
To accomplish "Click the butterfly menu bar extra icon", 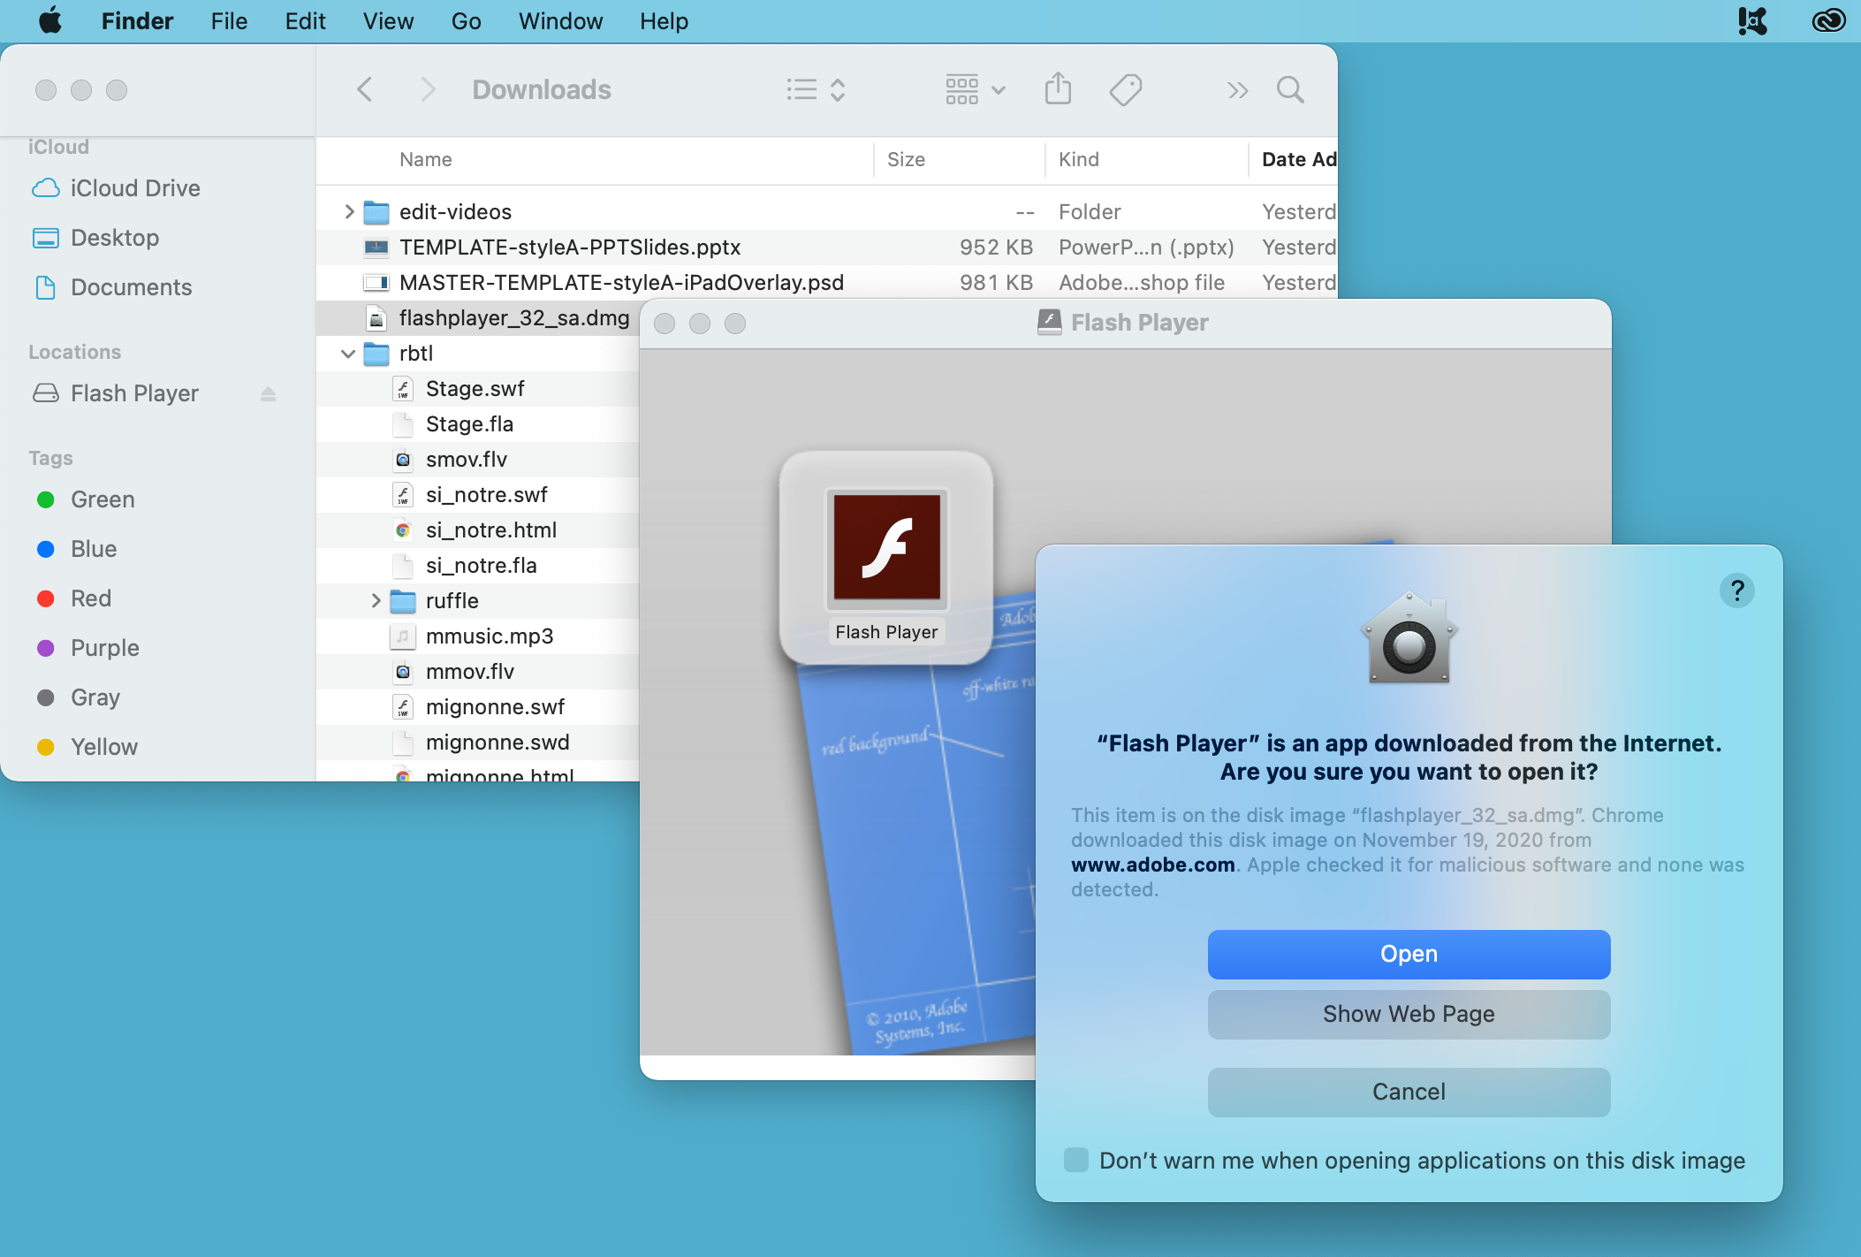I will pyautogui.click(x=1752, y=20).
